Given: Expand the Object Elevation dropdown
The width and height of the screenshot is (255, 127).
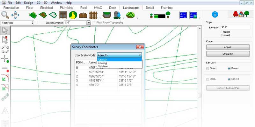Looking at the screenshot, I should coord(89,23).
